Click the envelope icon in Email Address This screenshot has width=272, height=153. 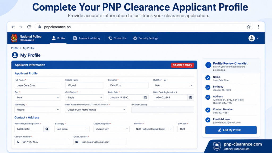click(x=77, y=142)
